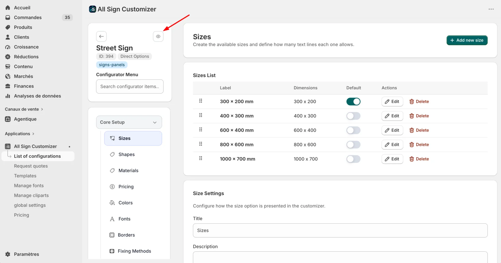Click the Accueil home icon
This screenshot has width=501, height=263.
(x=8, y=8)
